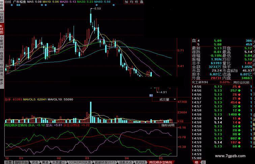Click the MAVOL10: 55090 label
The height and width of the screenshot is (164, 255).
60,99
